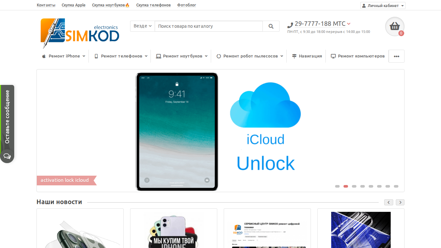The height and width of the screenshot is (248, 441).
Task: Open the Везде search scope dropdown
Action: tap(143, 26)
